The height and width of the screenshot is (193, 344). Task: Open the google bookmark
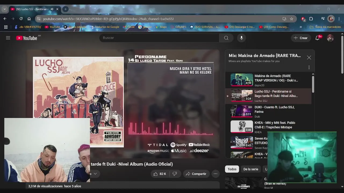tap(145, 27)
